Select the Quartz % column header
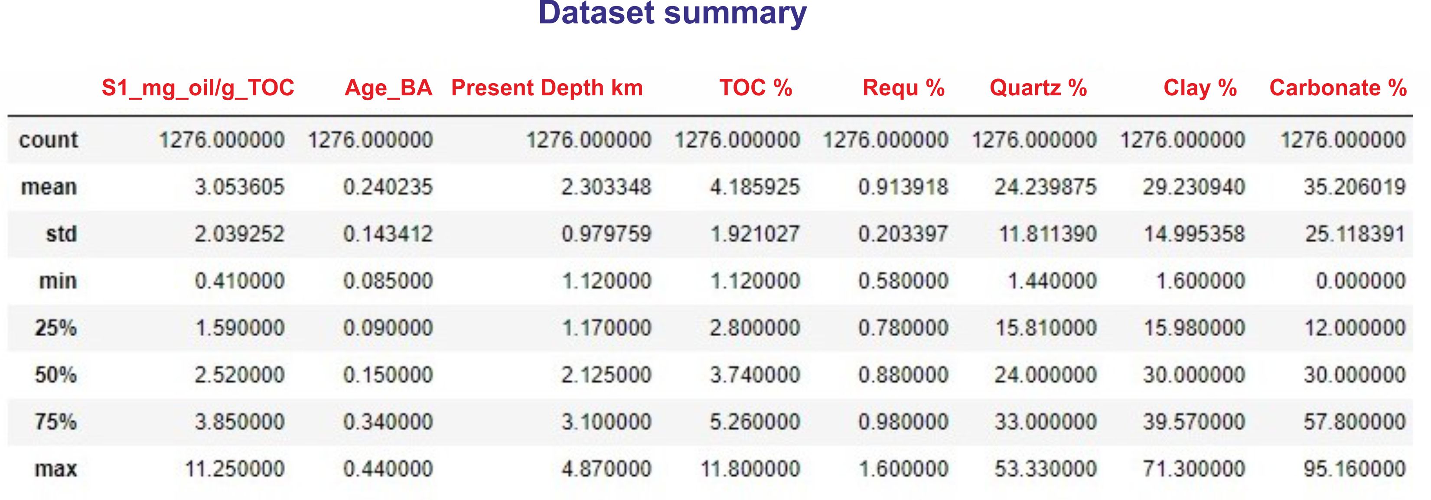The width and height of the screenshot is (1431, 500). (x=1038, y=88)
